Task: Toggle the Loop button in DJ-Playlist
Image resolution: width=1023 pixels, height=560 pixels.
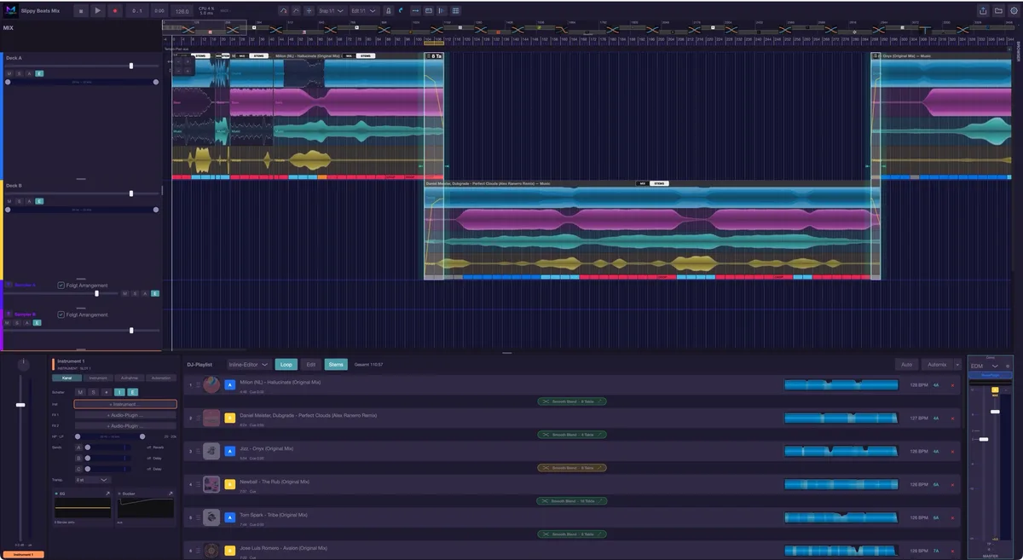Action: pyautogui.click(x=286, y=364)
